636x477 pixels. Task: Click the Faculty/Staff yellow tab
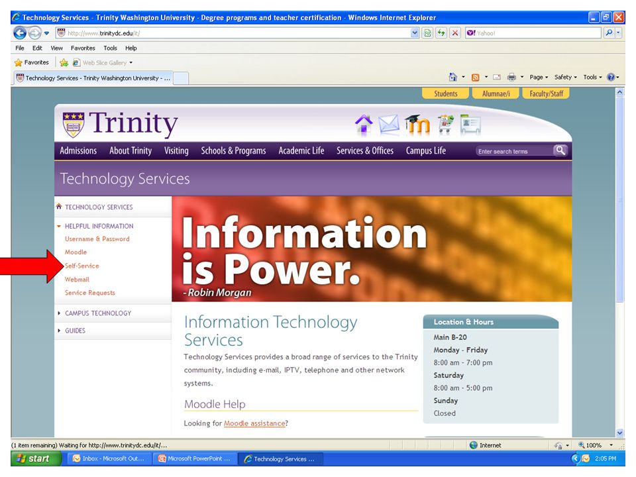coord(546,93)
